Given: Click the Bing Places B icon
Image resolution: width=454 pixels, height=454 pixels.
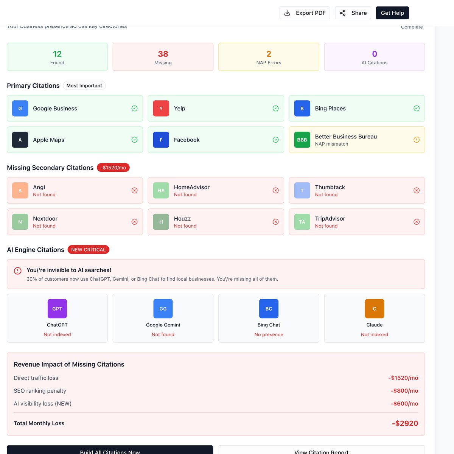Looking at the screenshot, I should point(302,108).
